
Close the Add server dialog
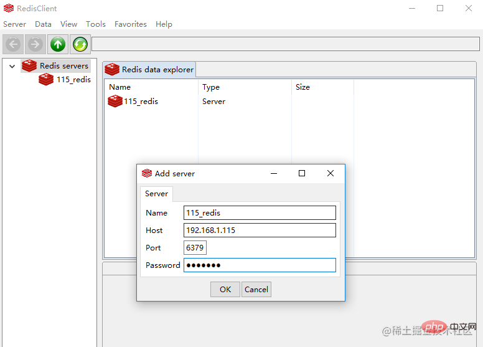tap(331, 173)
